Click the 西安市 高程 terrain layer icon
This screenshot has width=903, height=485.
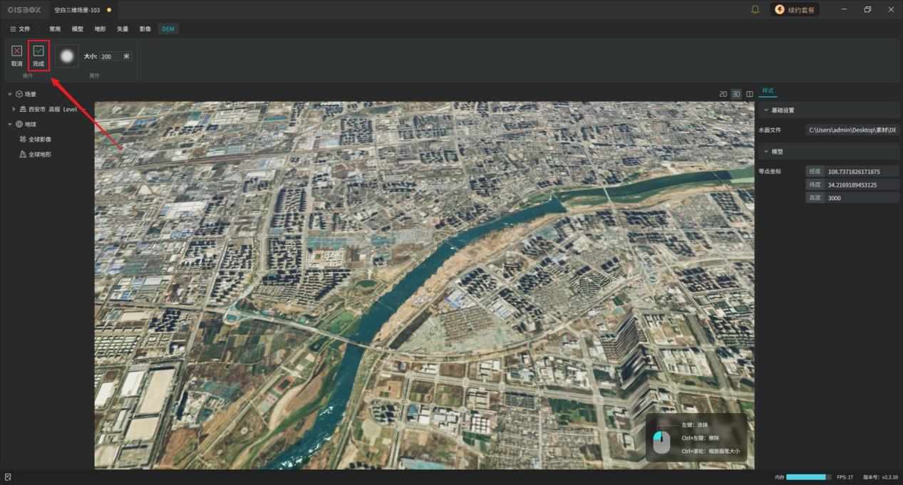click(23, 109)
